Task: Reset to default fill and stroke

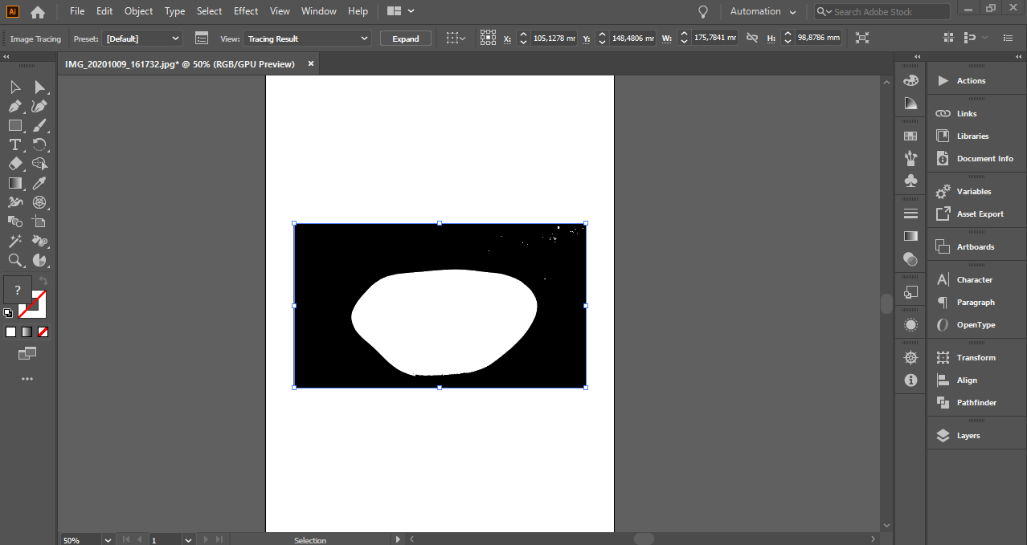Action: pyautogui.click(x=8, y=313)
